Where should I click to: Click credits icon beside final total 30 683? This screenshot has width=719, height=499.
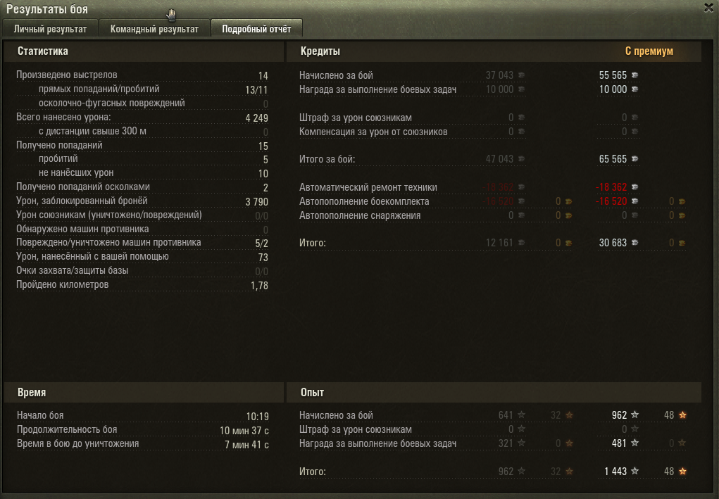coord(634,243)
